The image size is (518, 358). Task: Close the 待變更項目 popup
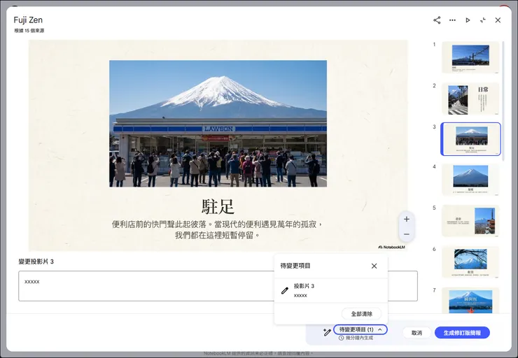[x=374, y=266]
